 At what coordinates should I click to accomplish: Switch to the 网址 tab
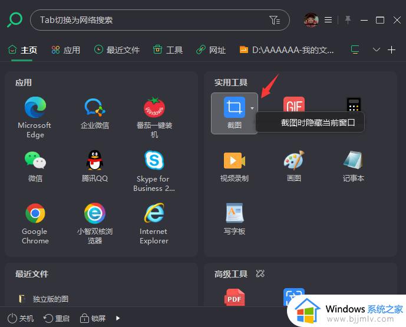click(211, 49)
